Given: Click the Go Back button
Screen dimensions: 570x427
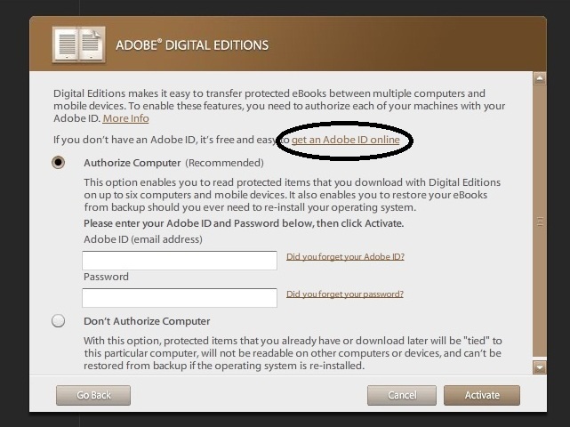Looking at the screenshot, I should [93, 395].
